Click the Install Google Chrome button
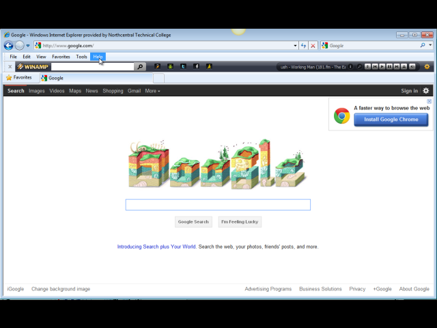This screenshot has height=328, width=437. pyautogui.click(x=391, y=120)
